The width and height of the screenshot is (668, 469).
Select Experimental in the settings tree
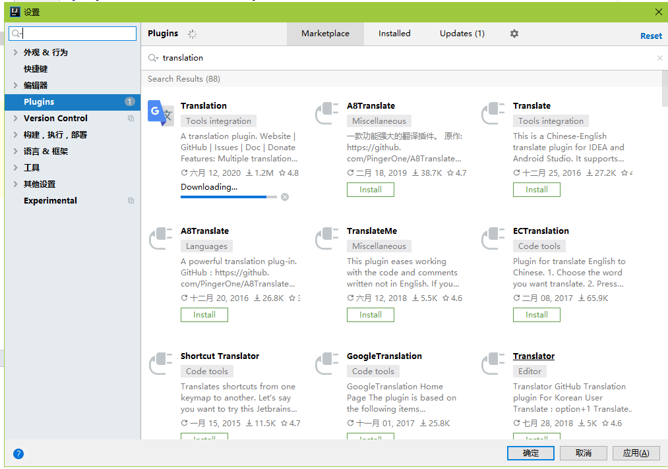tap(73, 200)
